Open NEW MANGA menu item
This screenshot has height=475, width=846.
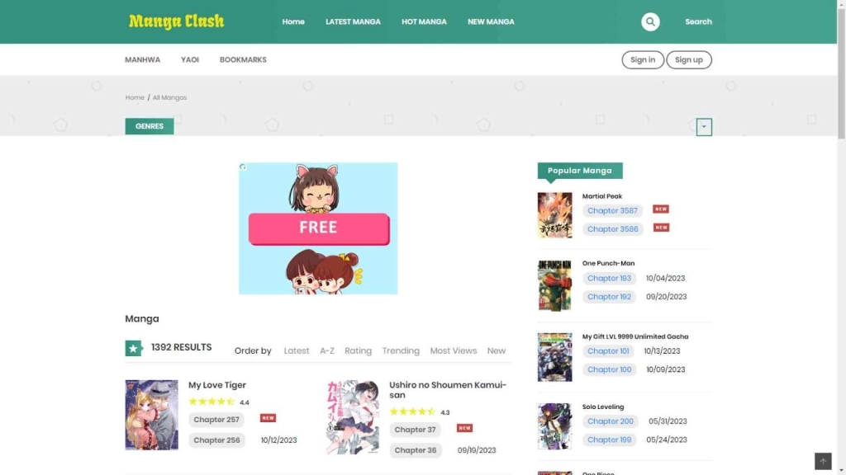point(491,21)
